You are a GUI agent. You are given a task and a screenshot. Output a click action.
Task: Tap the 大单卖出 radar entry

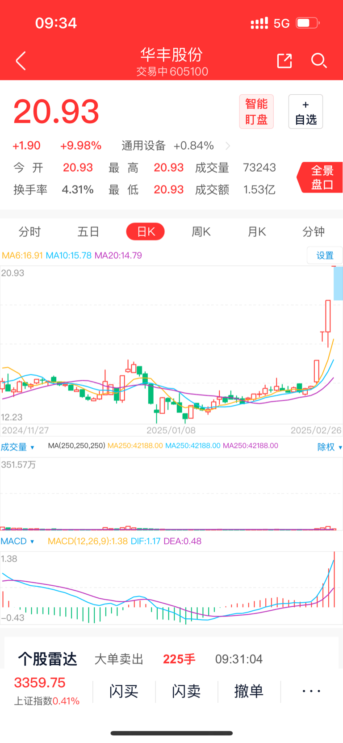click(119, 659)
